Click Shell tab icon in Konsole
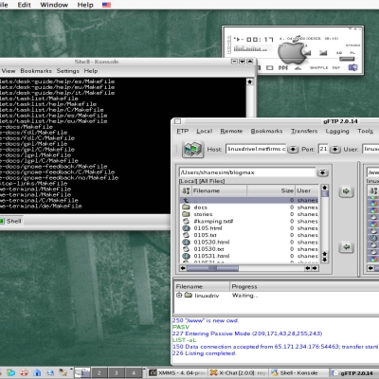 click(x=2, y=221)
